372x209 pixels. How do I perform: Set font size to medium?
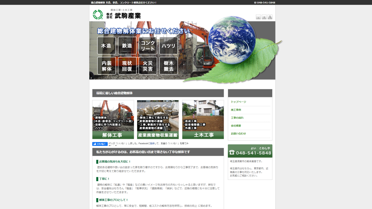coord(264,17)
